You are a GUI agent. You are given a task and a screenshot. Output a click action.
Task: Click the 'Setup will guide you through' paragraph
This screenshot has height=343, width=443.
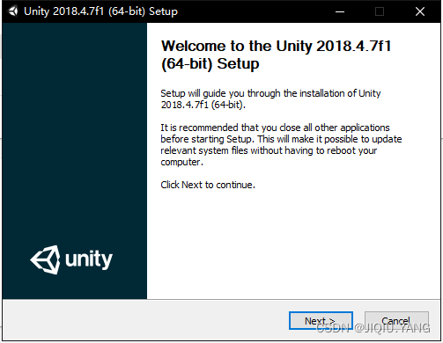(x=270, y=99)
